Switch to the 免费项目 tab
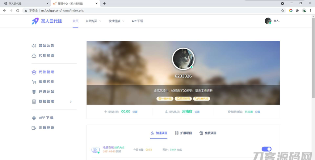 (x=208, y=133)
